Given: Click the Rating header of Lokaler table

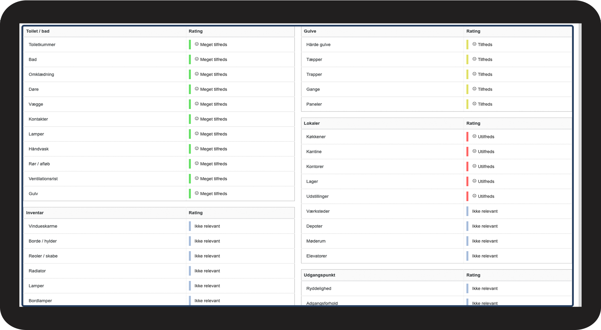Looking at the screenshot, I should tap(473, 123).
